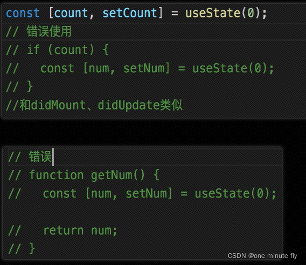Click the 错误使用 comment text
306x265 pixels.
49,31
